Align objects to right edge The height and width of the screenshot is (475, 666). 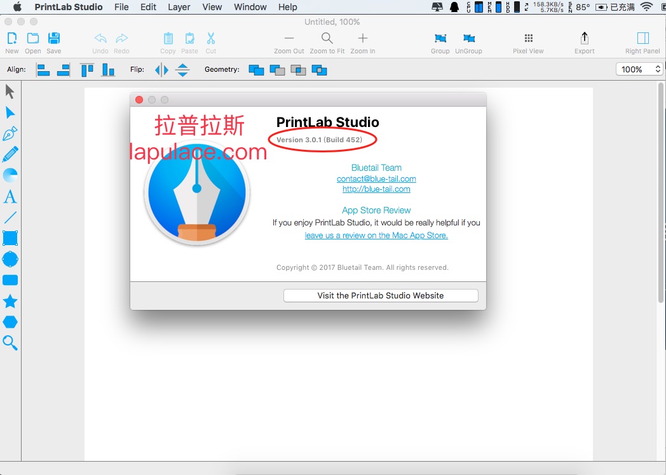[64, 70]
